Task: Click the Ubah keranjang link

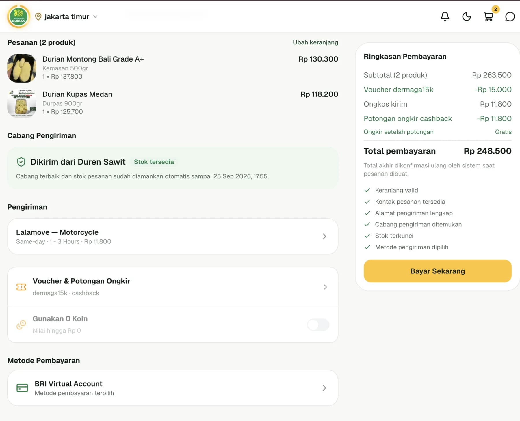Action: 315,42
